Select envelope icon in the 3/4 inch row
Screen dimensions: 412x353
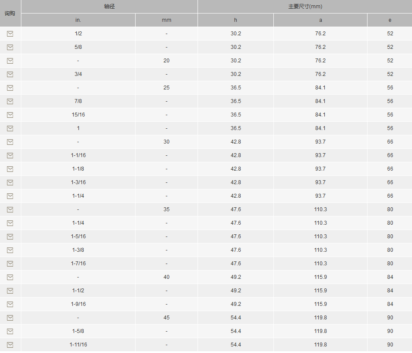[10, 75]
